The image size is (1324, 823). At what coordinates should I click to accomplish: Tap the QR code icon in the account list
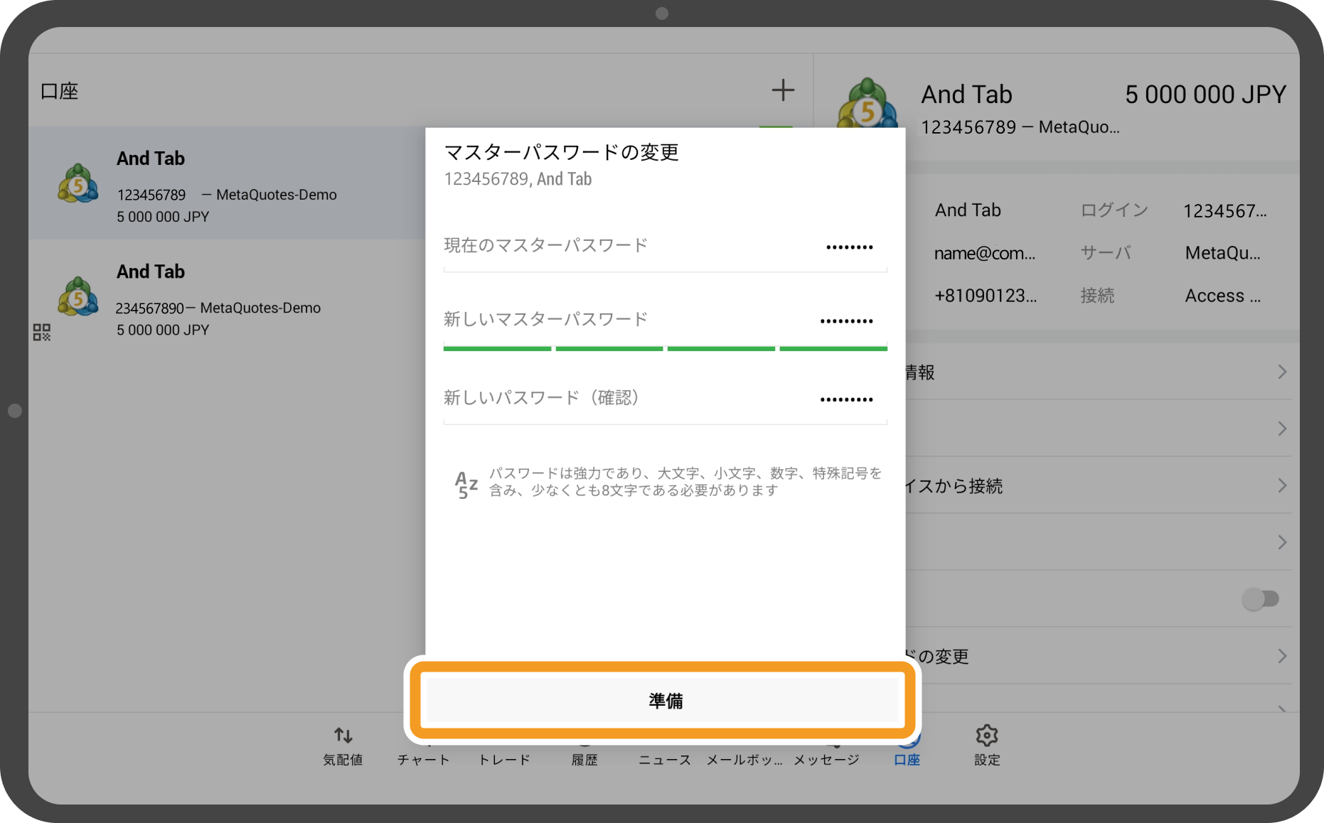pyautogui.click(x=42, y=332)
